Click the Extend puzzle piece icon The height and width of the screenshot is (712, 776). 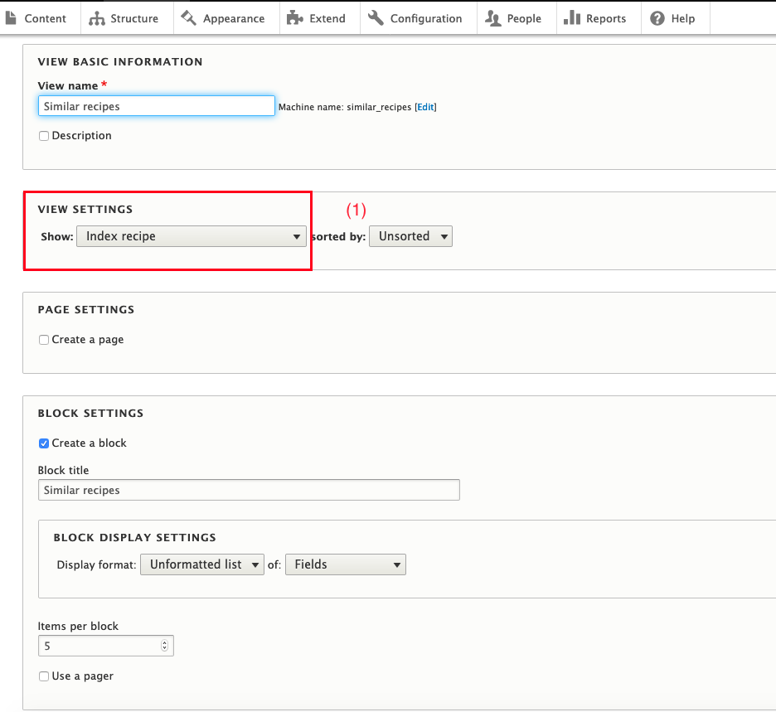(294, 18)
